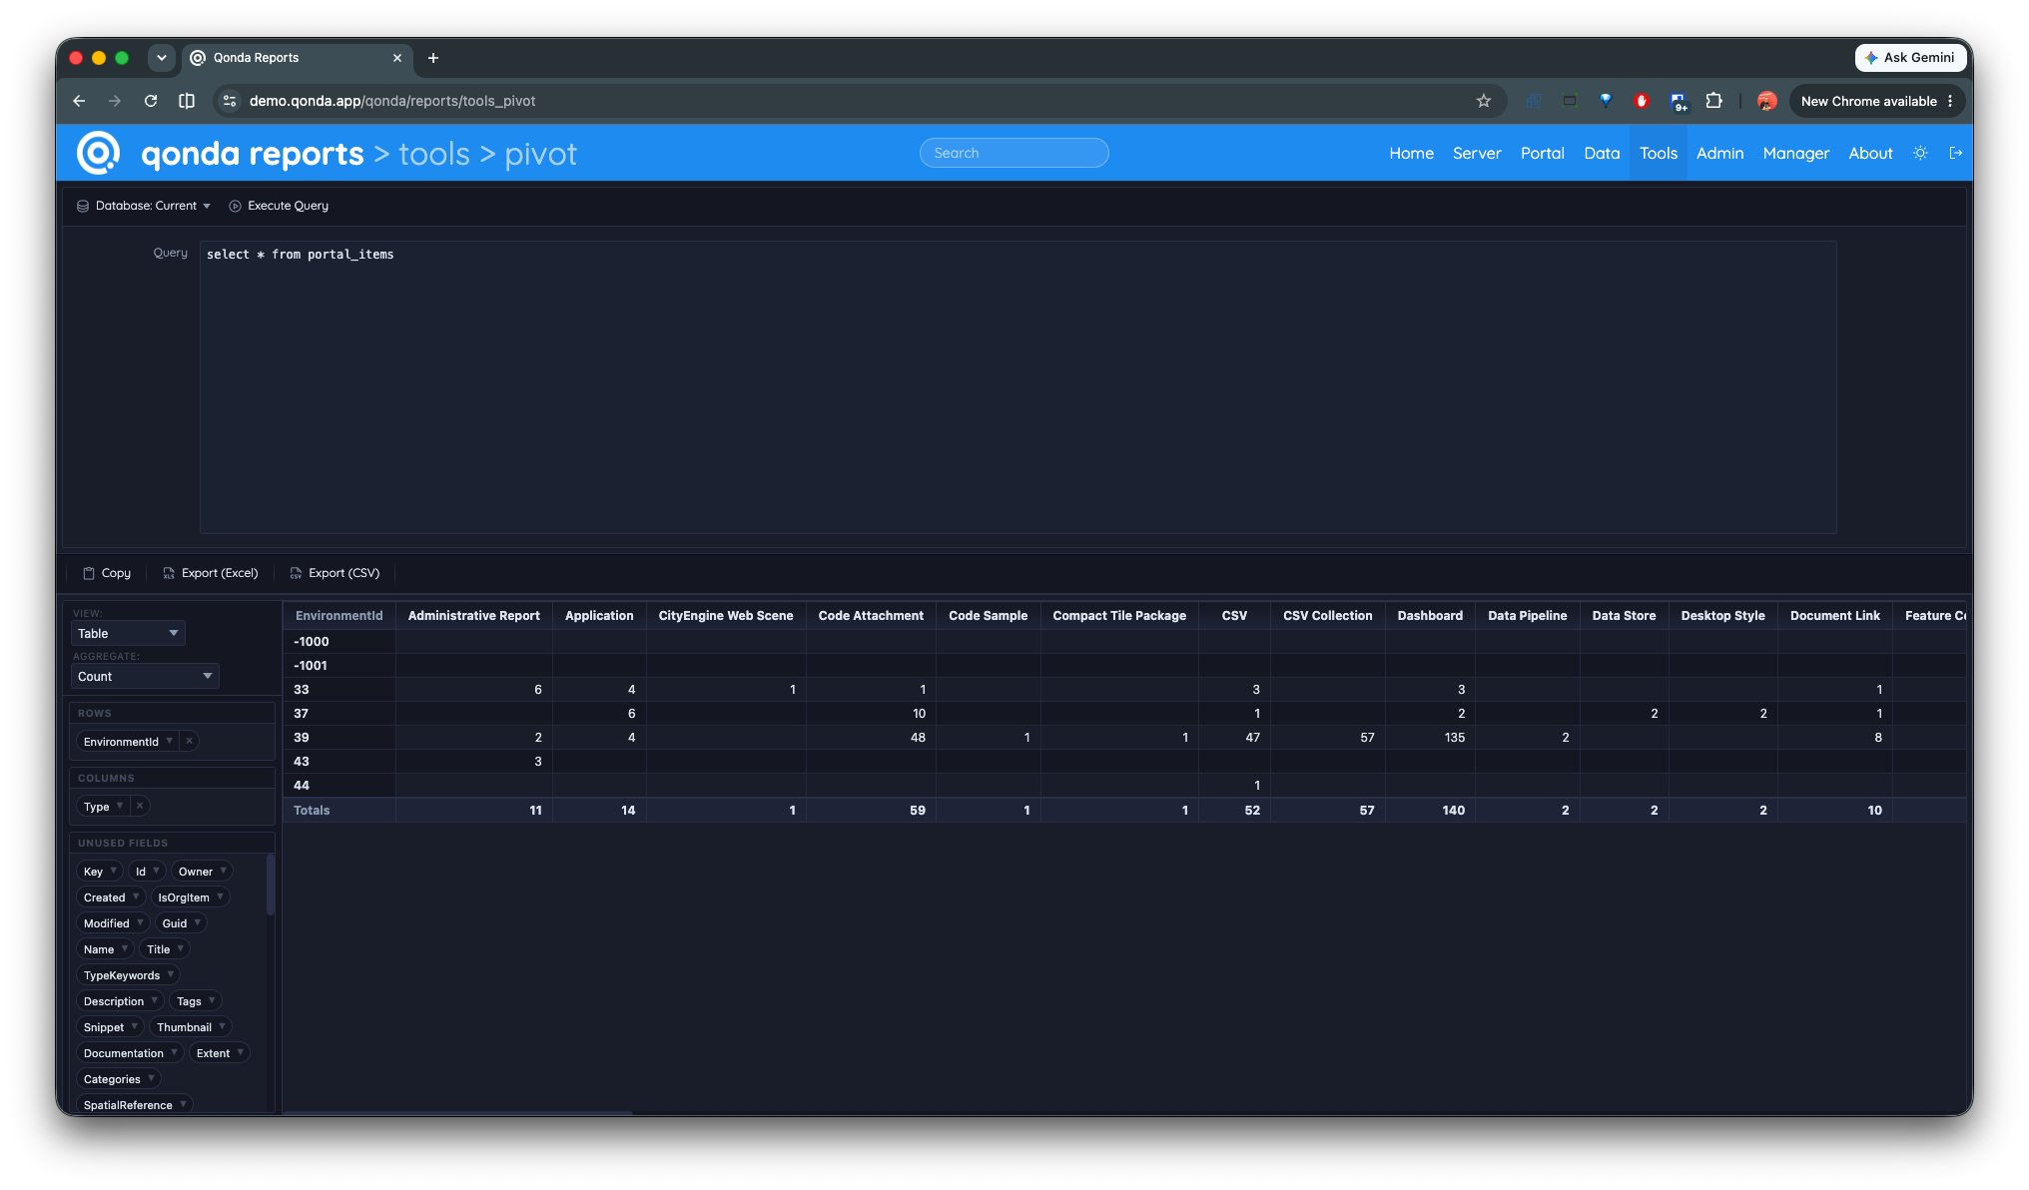Viewport: 2029px width, 1190px height.
Task: Click the red extension icon in toolbar
Action: pyautogui.click(x=1642, y=101)
